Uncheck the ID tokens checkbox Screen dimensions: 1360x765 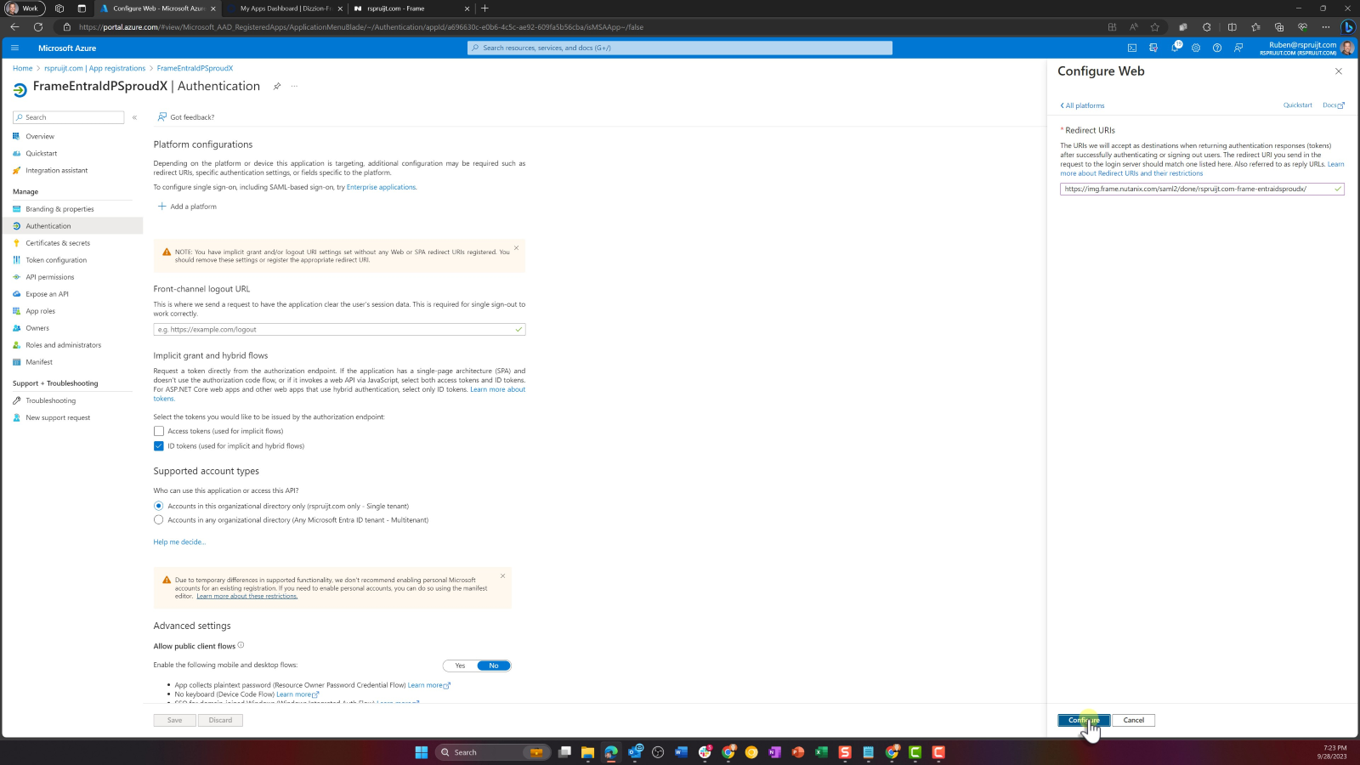159,446
